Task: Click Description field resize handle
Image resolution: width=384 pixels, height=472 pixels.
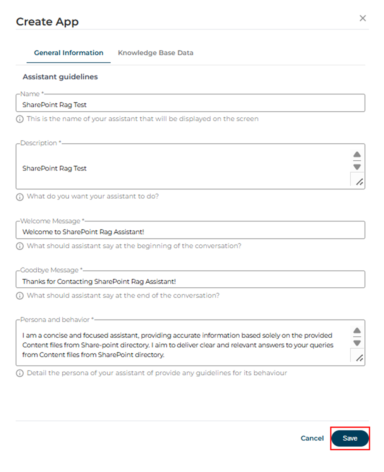Action: coord(359,182)
